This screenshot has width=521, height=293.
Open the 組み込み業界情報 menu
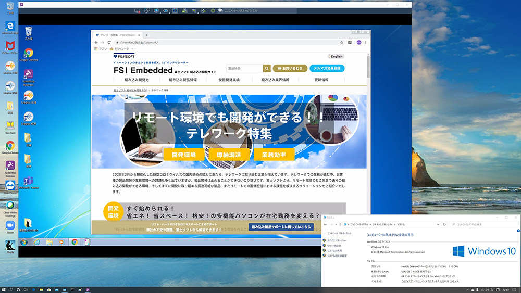275,80
